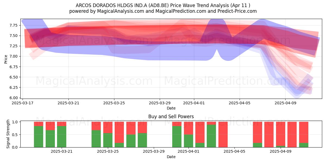Click 2025-03-29 tick on the price chart axis

(160, 103)
